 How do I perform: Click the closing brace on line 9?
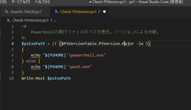coord(23,73)
